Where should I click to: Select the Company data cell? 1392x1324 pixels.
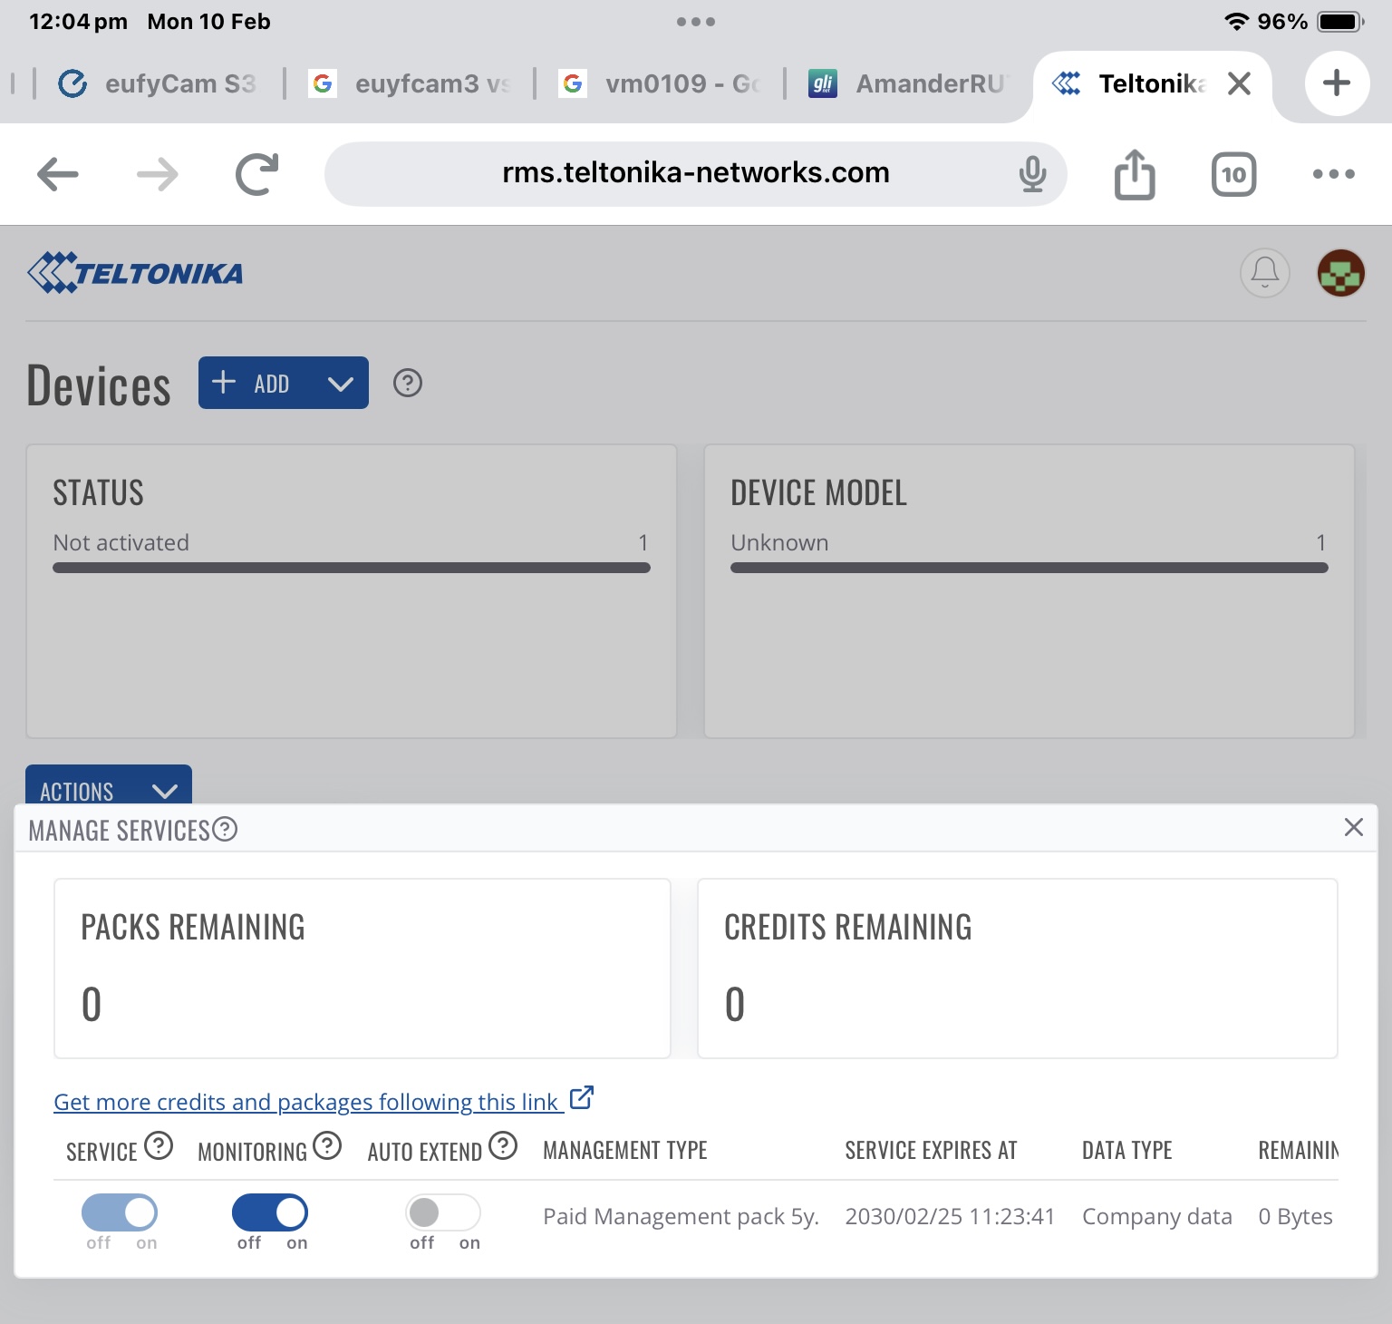[x=1157, y=1216]
